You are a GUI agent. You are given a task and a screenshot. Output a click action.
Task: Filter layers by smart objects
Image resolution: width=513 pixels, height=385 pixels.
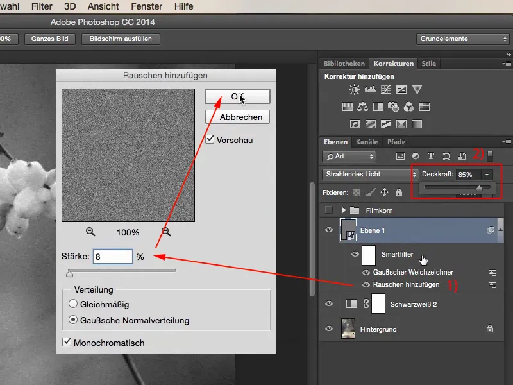462,156
